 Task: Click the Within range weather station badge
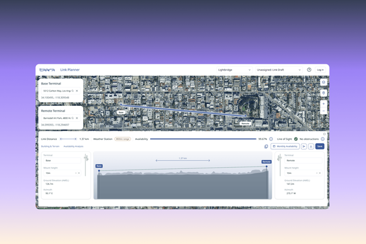pyautogui.click(x=122, y=139)
